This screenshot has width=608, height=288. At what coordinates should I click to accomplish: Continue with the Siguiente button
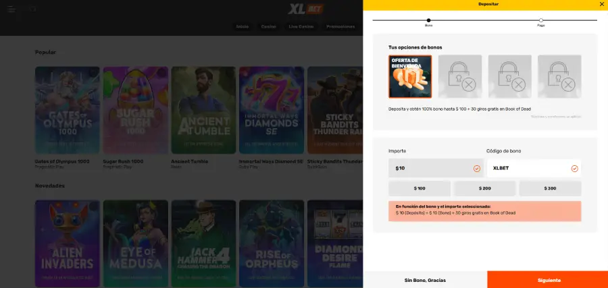(547, 280)
